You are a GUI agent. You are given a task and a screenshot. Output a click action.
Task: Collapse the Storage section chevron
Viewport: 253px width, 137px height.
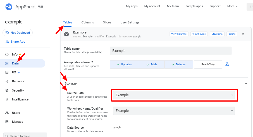tap(246, 83)
